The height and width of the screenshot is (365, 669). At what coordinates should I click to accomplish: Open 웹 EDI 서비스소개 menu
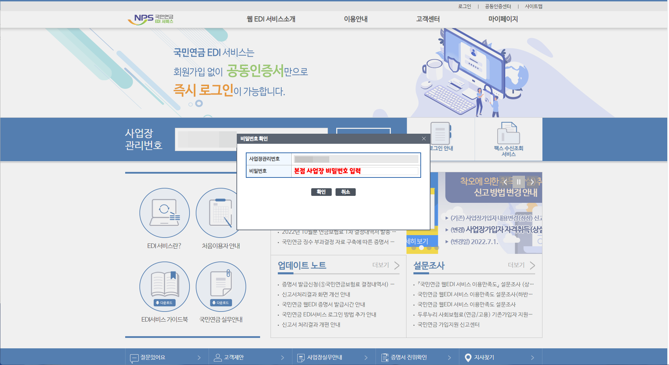point(271,19)
